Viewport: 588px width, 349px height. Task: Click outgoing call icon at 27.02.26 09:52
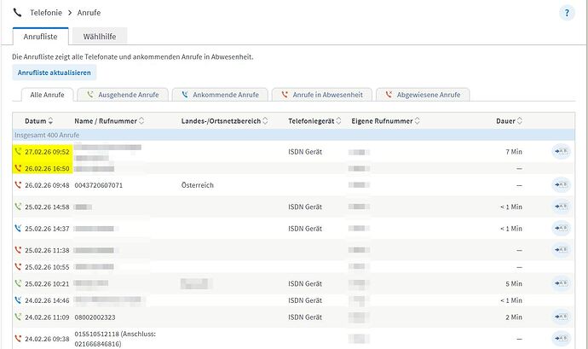click(x=18, y=151)
